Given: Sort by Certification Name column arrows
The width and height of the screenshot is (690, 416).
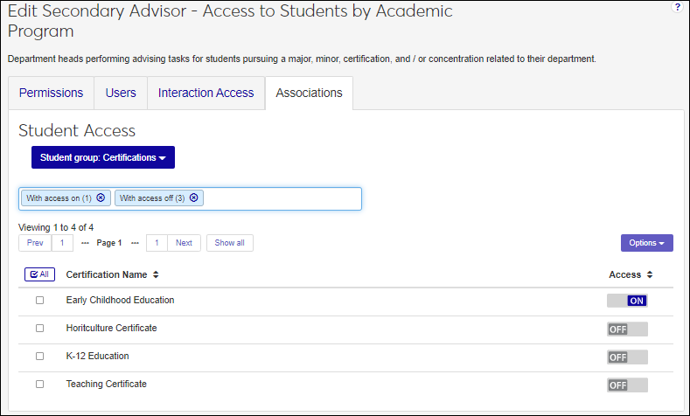Looking at the screenshot, I should point(156,274).
